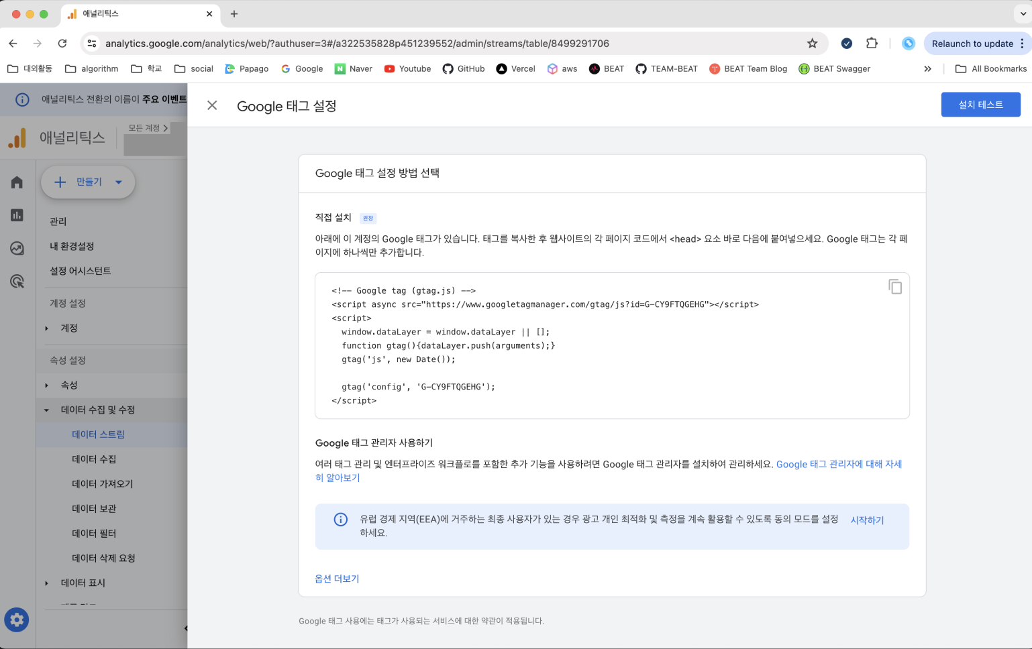Open the Advertising target icon in sidebar
The image size is (1032, 649).
click(x=17, y=281)
